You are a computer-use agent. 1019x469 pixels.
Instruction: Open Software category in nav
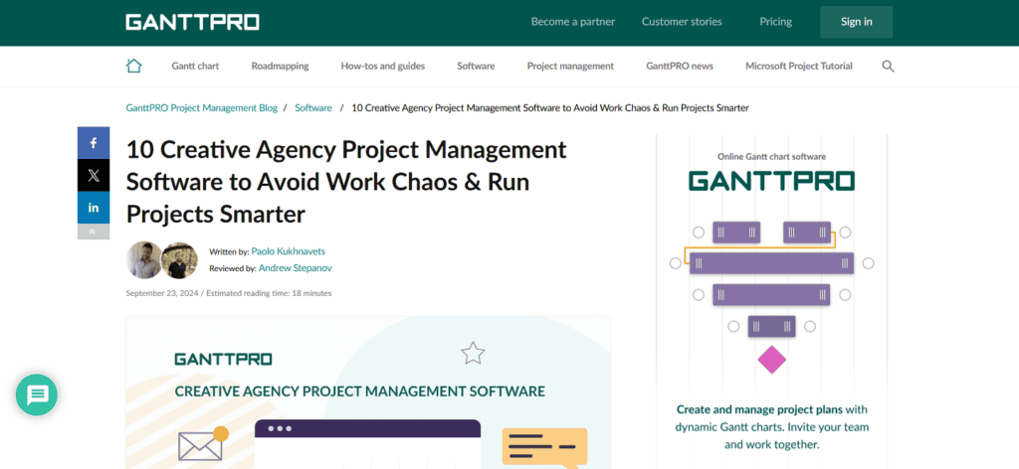click(x=476, y=66)
